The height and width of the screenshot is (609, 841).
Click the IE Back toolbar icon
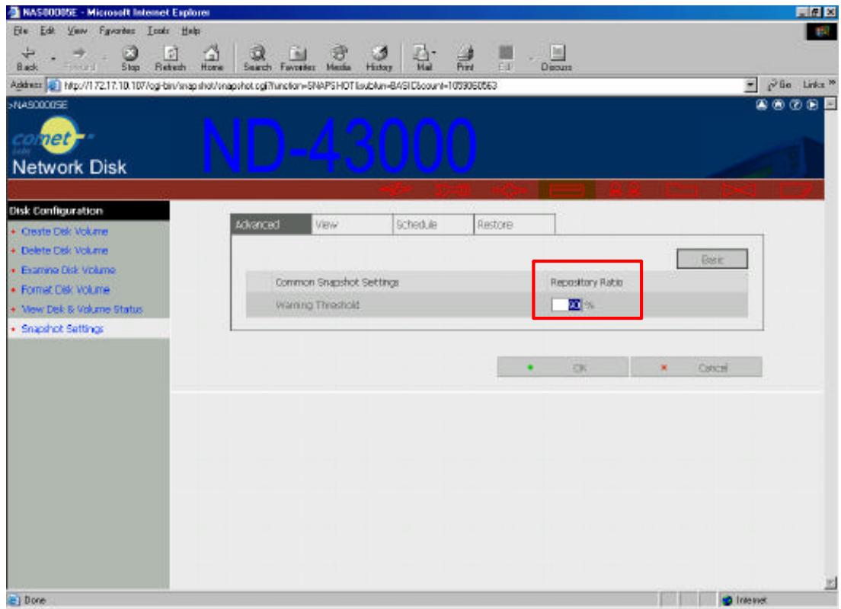(x=27, y=58)
